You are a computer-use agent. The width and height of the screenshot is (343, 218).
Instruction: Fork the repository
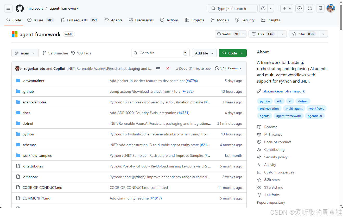click(x=263, y=34)
